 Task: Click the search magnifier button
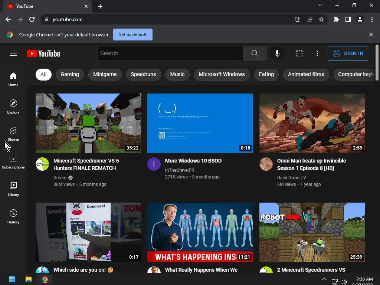(x=255, y=53)
